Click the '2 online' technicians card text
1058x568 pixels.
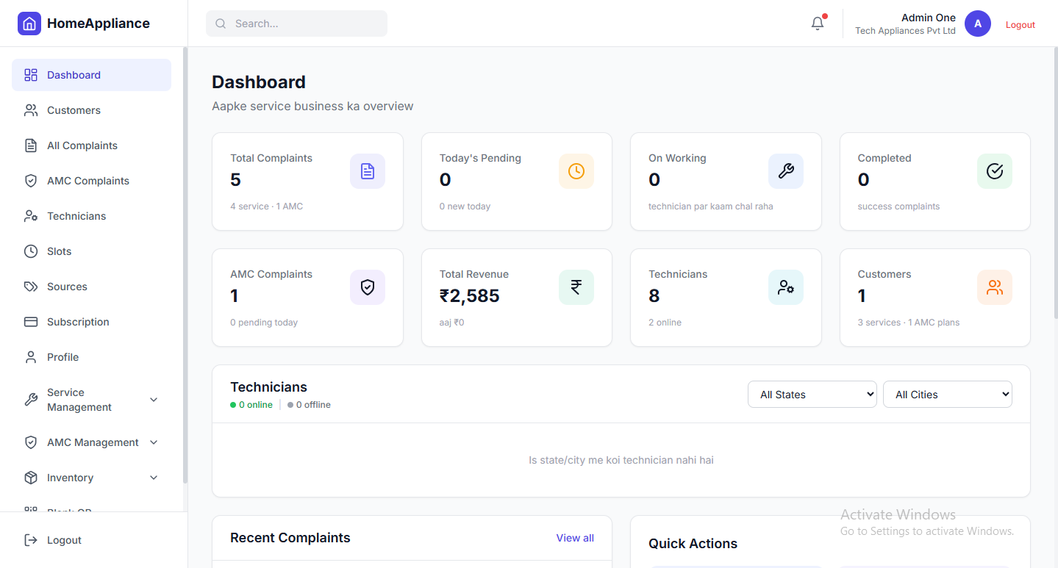(x=665, y=323)
